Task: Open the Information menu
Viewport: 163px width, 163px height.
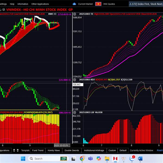Action: click(x=23, y=4)
